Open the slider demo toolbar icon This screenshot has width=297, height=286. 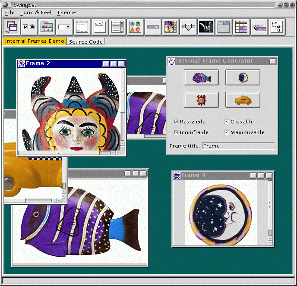(x=188, y=27)
